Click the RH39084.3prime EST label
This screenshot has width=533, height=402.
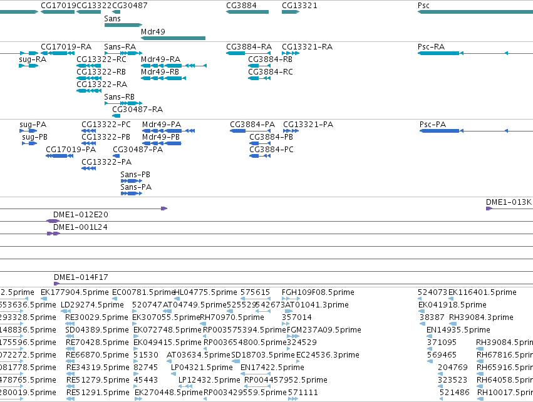tap(481, 317)
